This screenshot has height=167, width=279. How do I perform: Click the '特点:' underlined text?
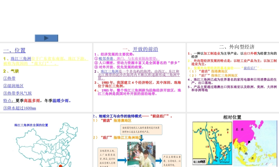[8, 101]
